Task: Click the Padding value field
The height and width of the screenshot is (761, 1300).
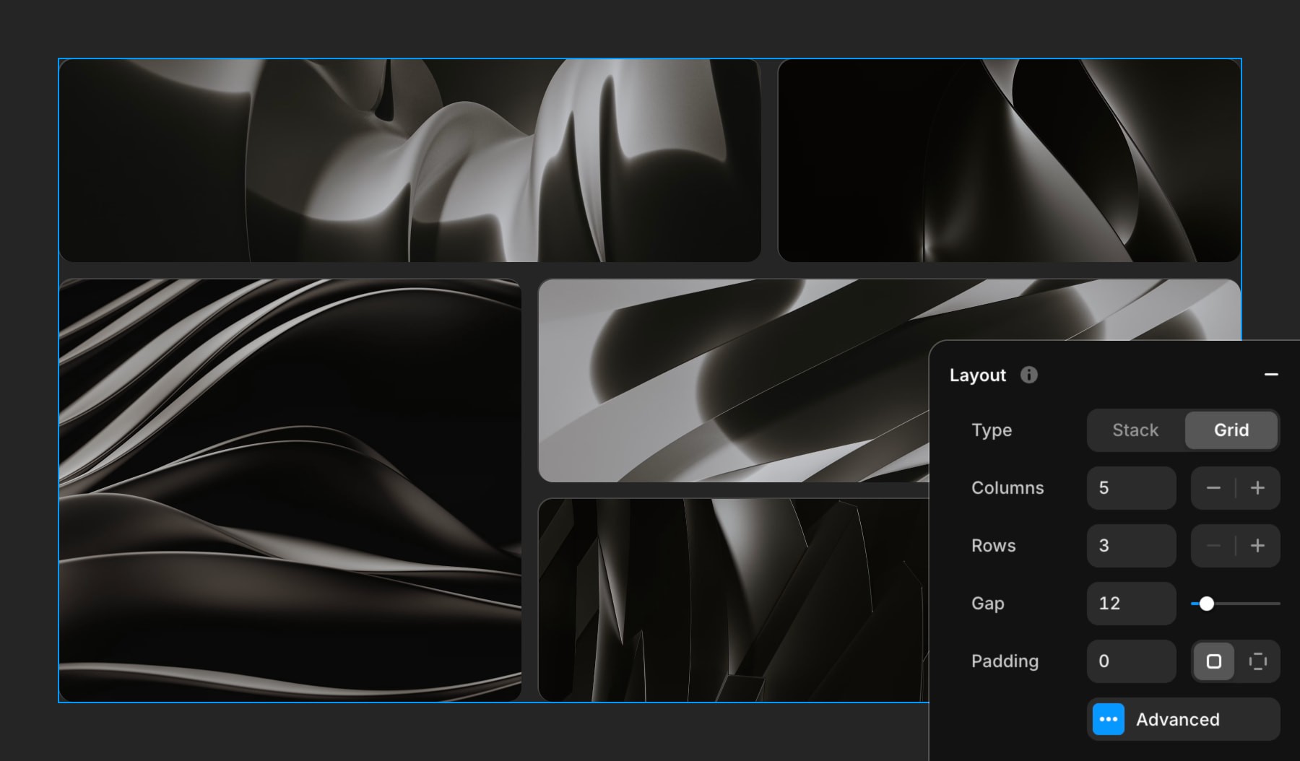Action: 1131,661
